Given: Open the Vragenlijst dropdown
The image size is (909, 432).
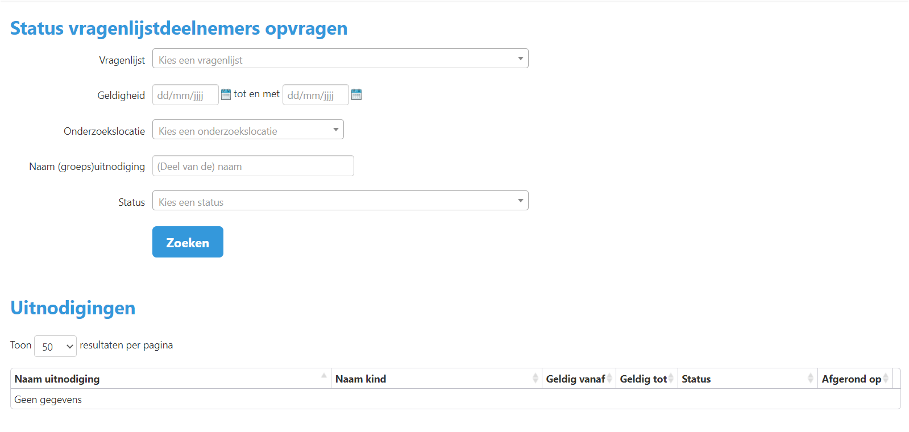Looking at the screenshot, I should point(340,59).
